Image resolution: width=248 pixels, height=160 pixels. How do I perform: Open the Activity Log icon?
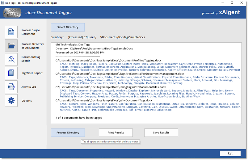coord(11,87)
